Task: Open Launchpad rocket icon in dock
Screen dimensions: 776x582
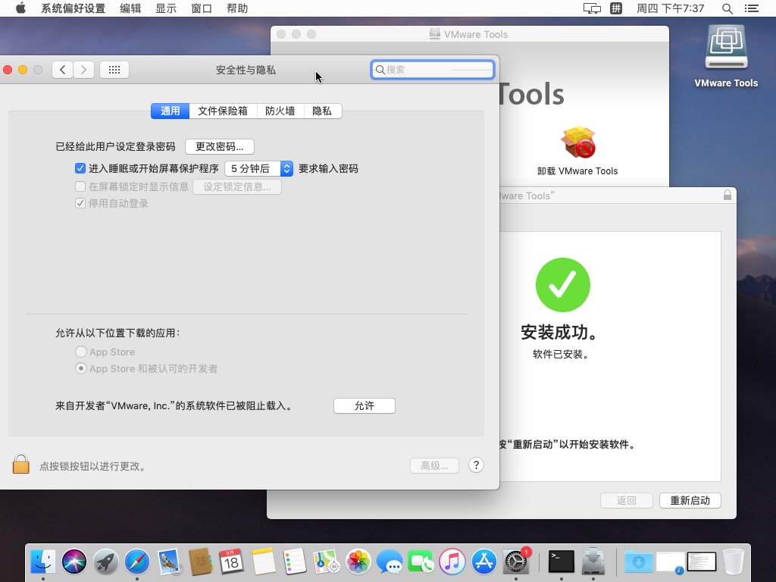Action: pyautogui.click(x=106, y=562)
